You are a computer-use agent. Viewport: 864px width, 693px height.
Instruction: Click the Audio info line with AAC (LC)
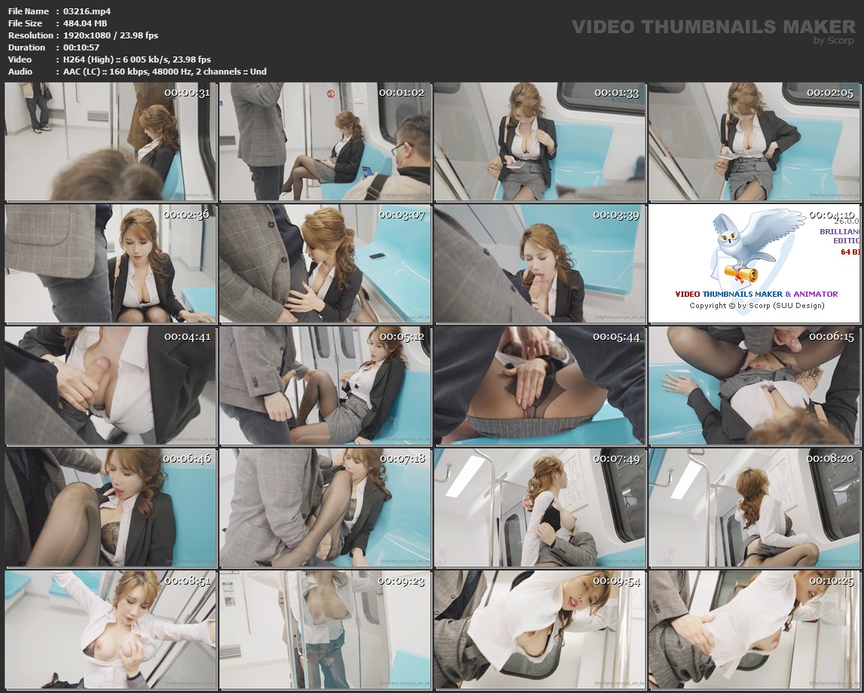pos(165,72)
